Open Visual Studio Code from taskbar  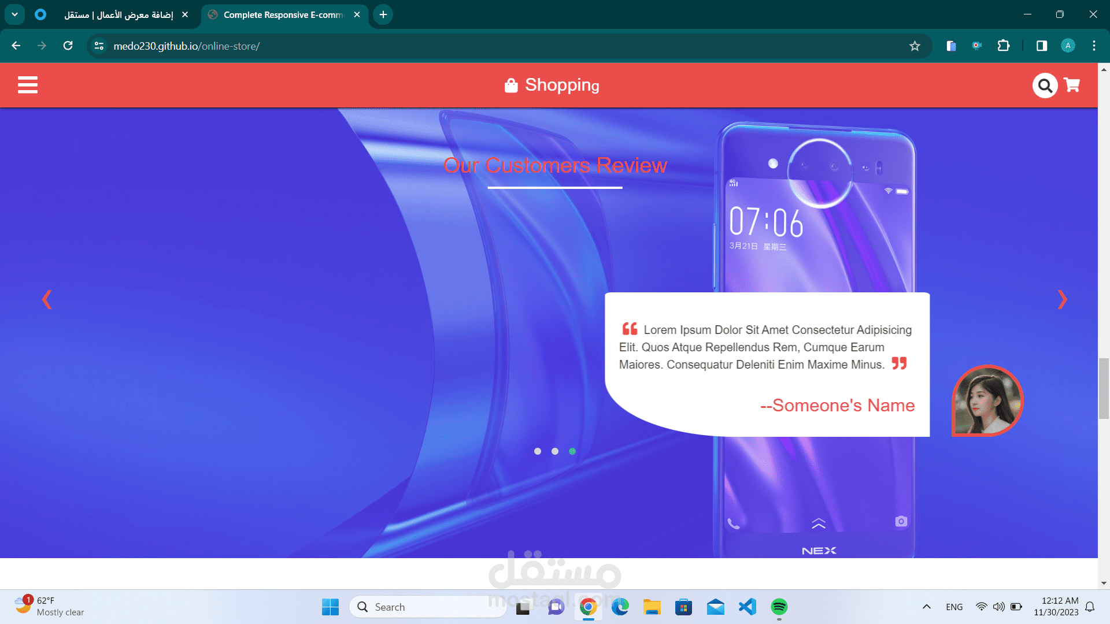747,607
